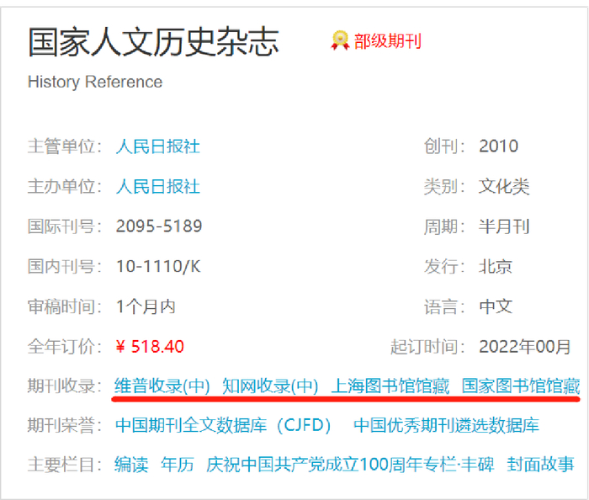The image size is (589, 500).
Task: Click the 期刊荣誉 field label
Action: [x=65, y=426]
